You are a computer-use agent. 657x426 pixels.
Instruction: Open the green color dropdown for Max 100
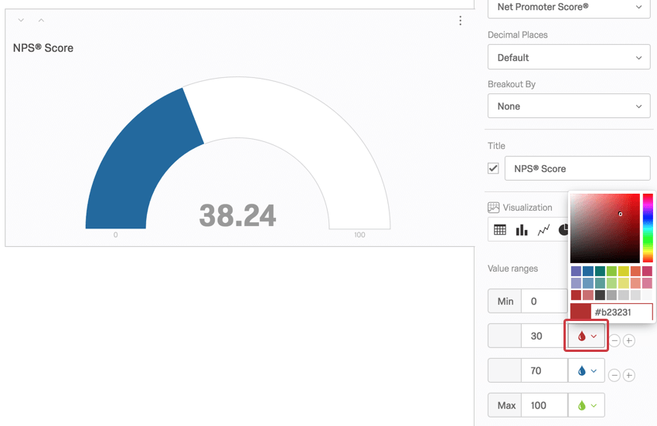pos(586,405)
